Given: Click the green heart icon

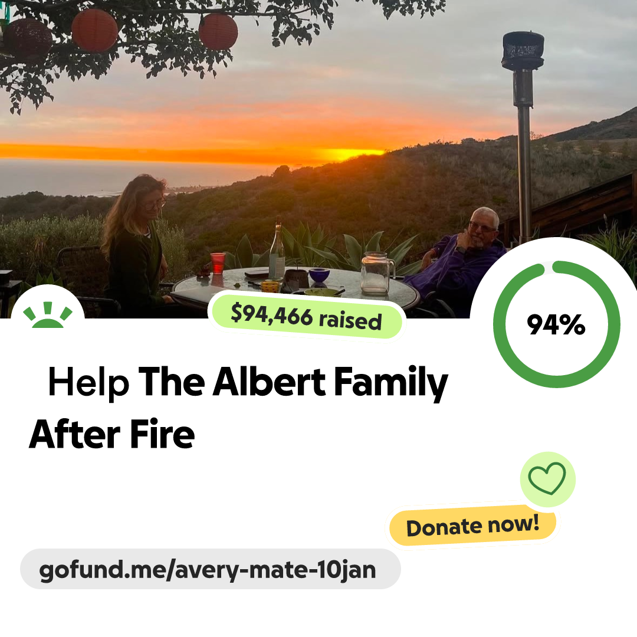Looking at the screenshot, I should [547, 478].
